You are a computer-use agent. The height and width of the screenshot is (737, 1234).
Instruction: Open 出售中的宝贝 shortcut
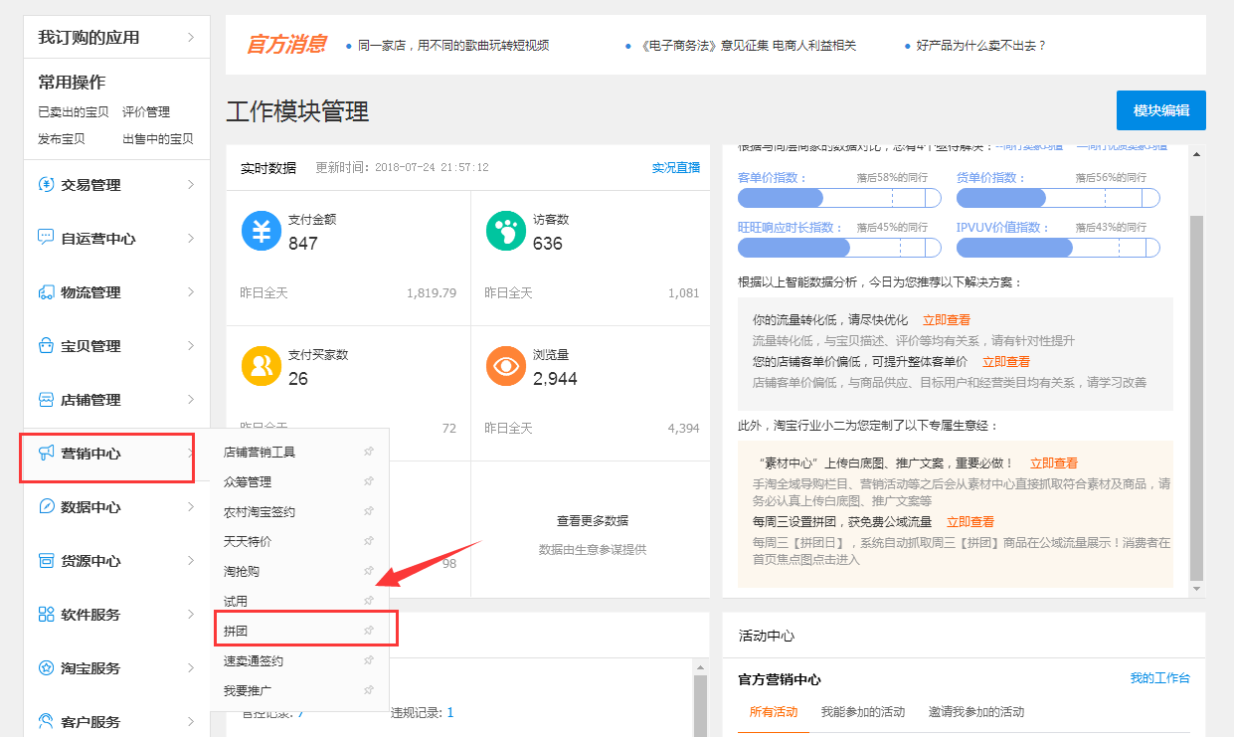click(x=158, y=139)
